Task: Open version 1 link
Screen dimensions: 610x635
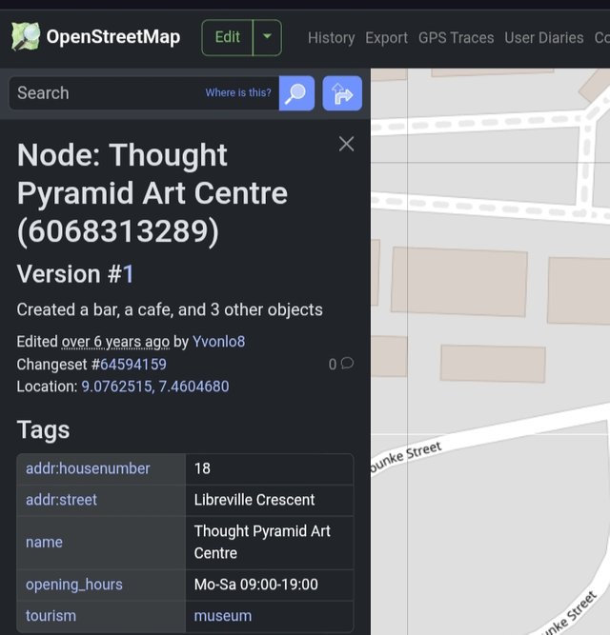Action: (128, 274)
